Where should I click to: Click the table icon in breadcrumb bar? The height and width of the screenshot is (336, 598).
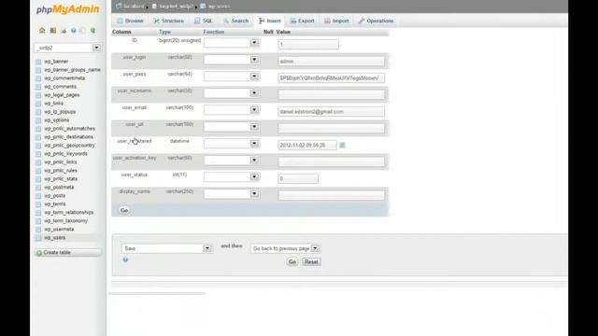point(203,7)
